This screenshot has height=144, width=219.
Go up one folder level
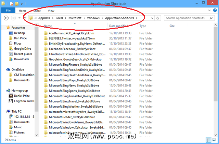25,18
